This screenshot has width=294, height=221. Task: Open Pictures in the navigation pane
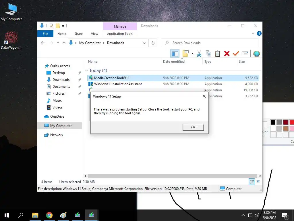[58, 94]
